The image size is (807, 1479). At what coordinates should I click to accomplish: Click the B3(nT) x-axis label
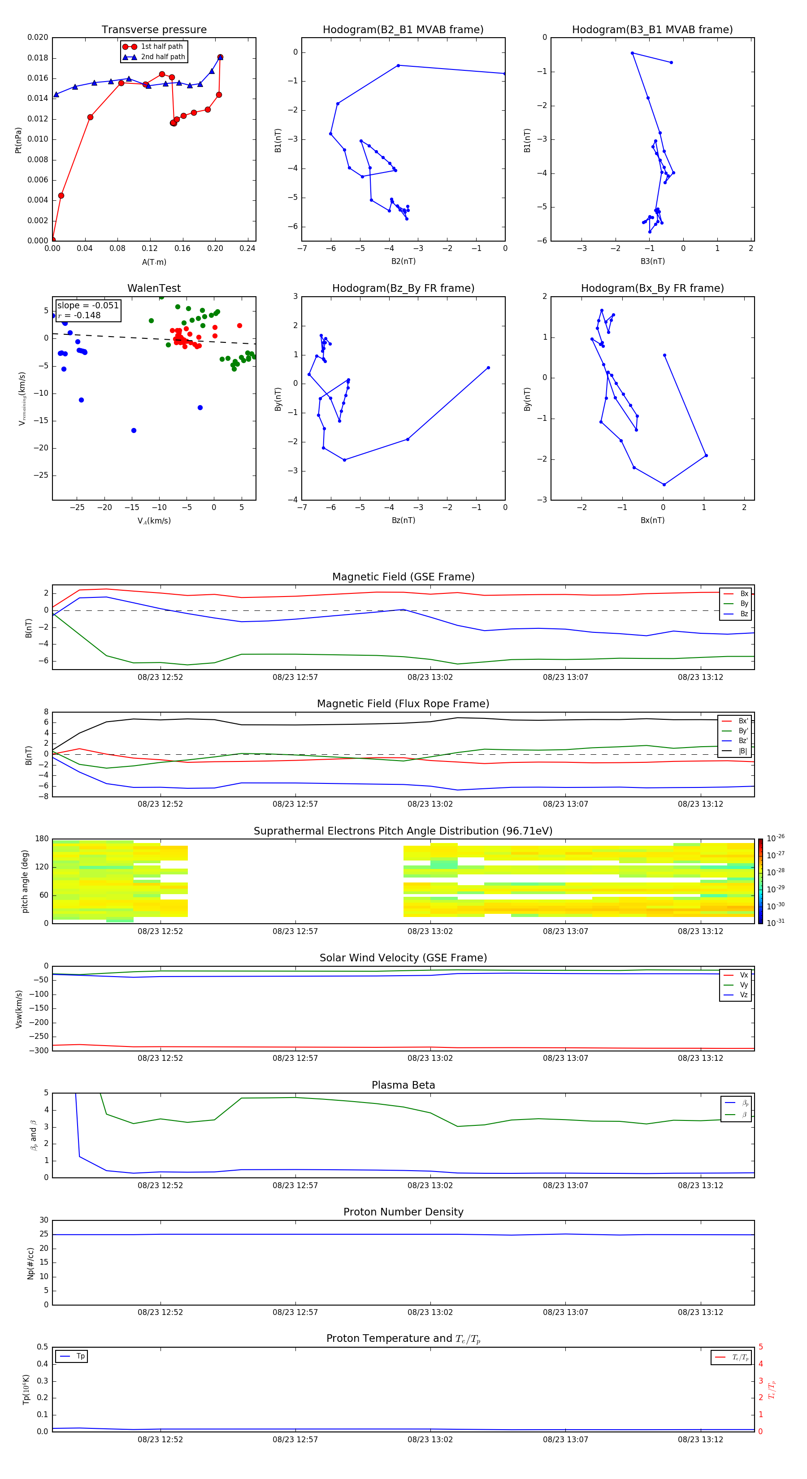click(x=652, y=261)
